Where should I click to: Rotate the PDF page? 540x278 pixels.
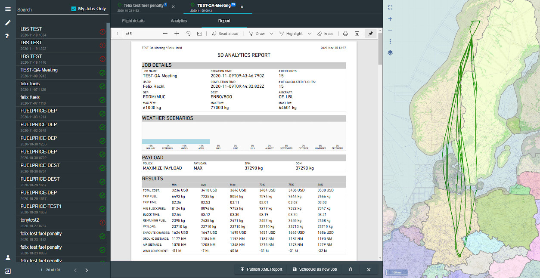(x=188, y=34)
